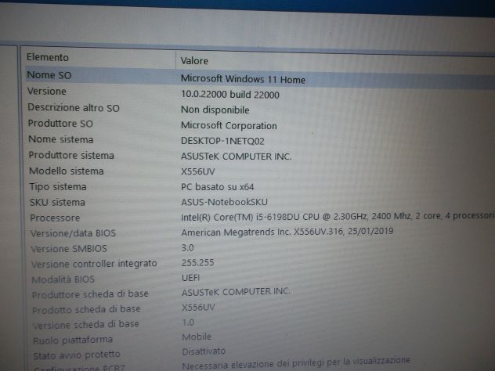Click the Non disponibile value
The height and width of the screenshot is (371, 495).
[215, 110]
